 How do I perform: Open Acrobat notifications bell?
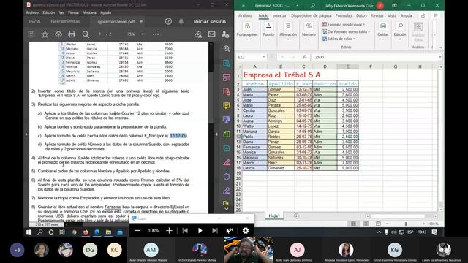coord(181,21)
